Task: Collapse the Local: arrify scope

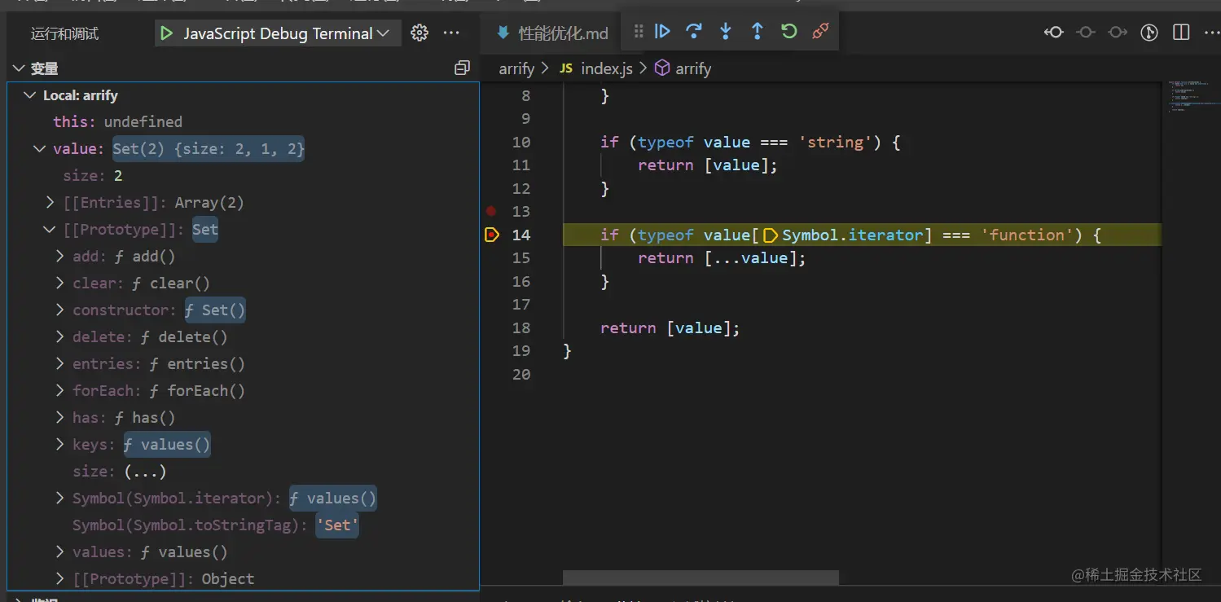Action: pyautogui.click(x=30, y=95)
